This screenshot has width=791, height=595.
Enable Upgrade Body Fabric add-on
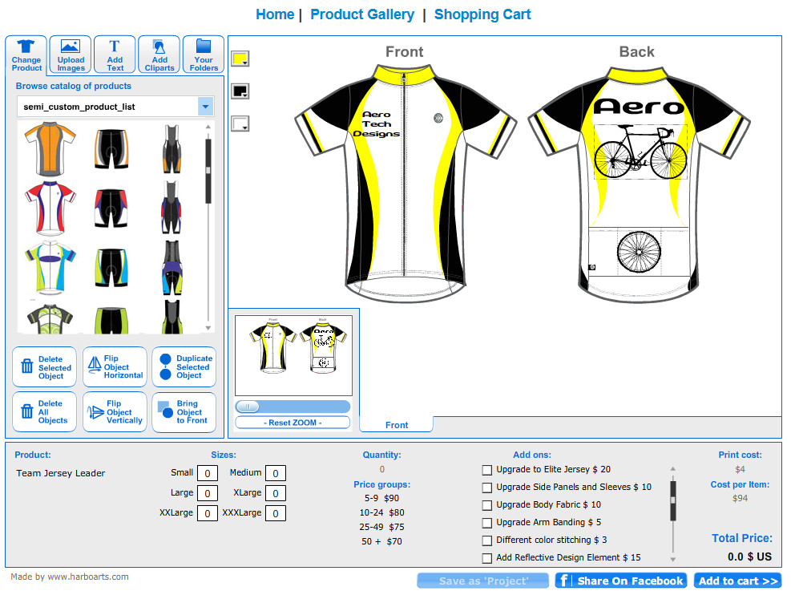(x=486, y=505)
